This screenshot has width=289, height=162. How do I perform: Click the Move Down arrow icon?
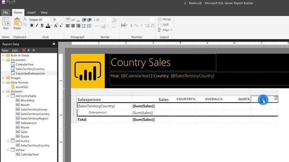[x=34, y=50]
